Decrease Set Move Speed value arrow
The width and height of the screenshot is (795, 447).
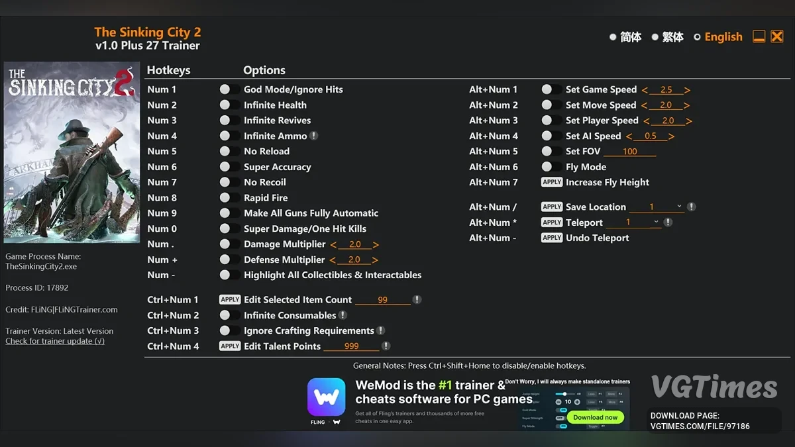click(645, 105)
